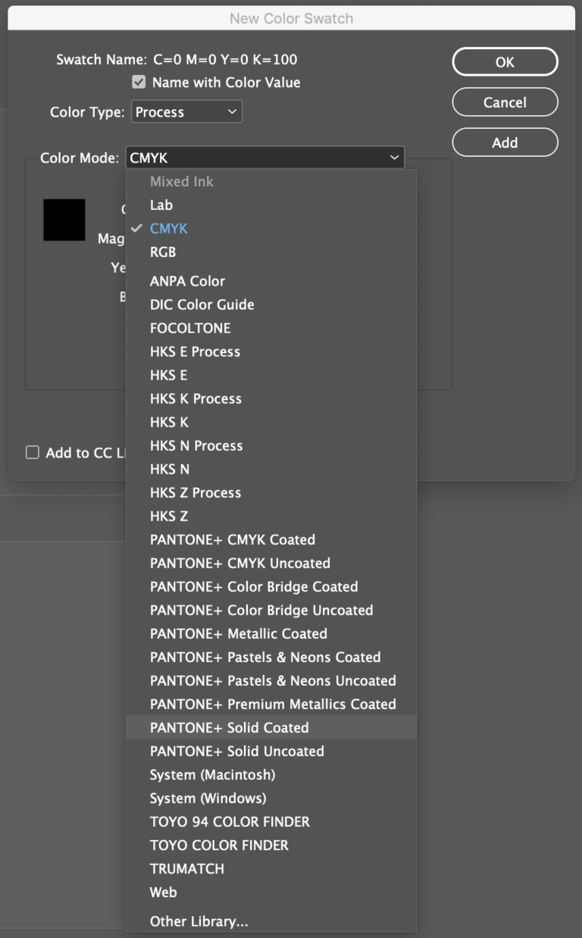Open the Color Type dropdown
Viewport: 582px width, 938px height.
[186, 112]
